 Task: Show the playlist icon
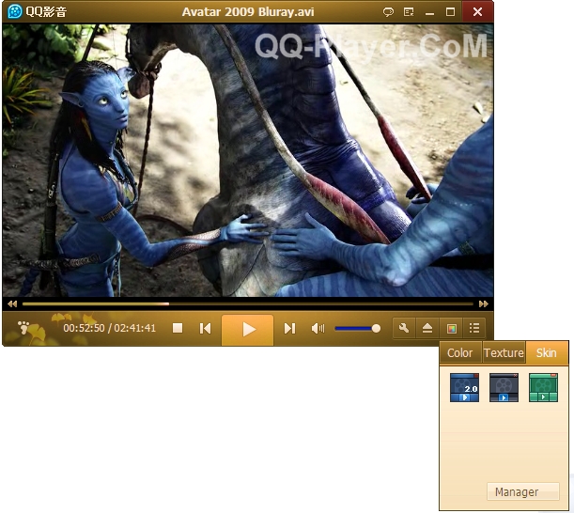[474, 328]
